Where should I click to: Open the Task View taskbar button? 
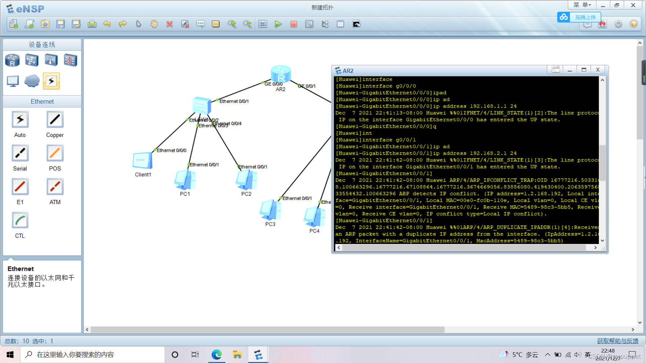click(x=195, y=355)
